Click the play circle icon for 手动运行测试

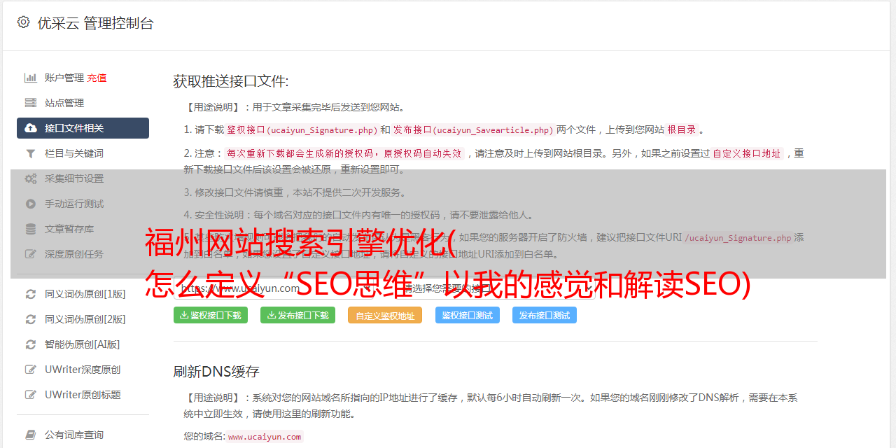(x=31, y=204)
